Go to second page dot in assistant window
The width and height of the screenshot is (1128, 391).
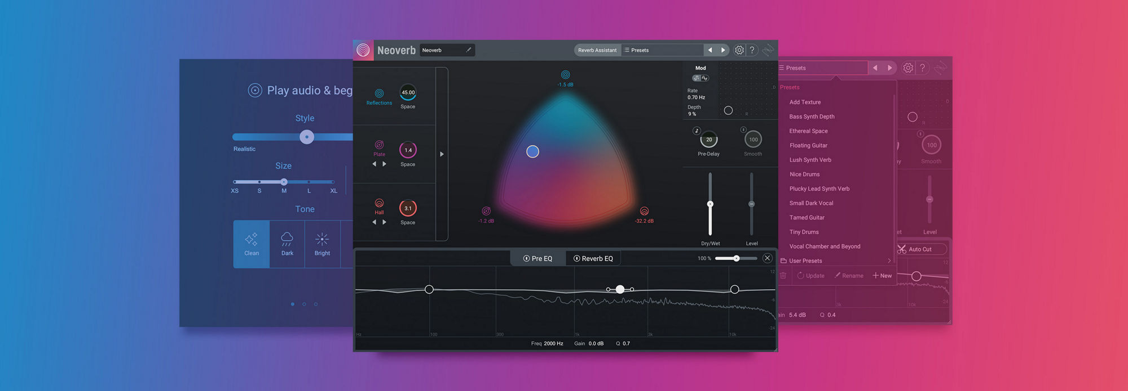click(304, 304)
